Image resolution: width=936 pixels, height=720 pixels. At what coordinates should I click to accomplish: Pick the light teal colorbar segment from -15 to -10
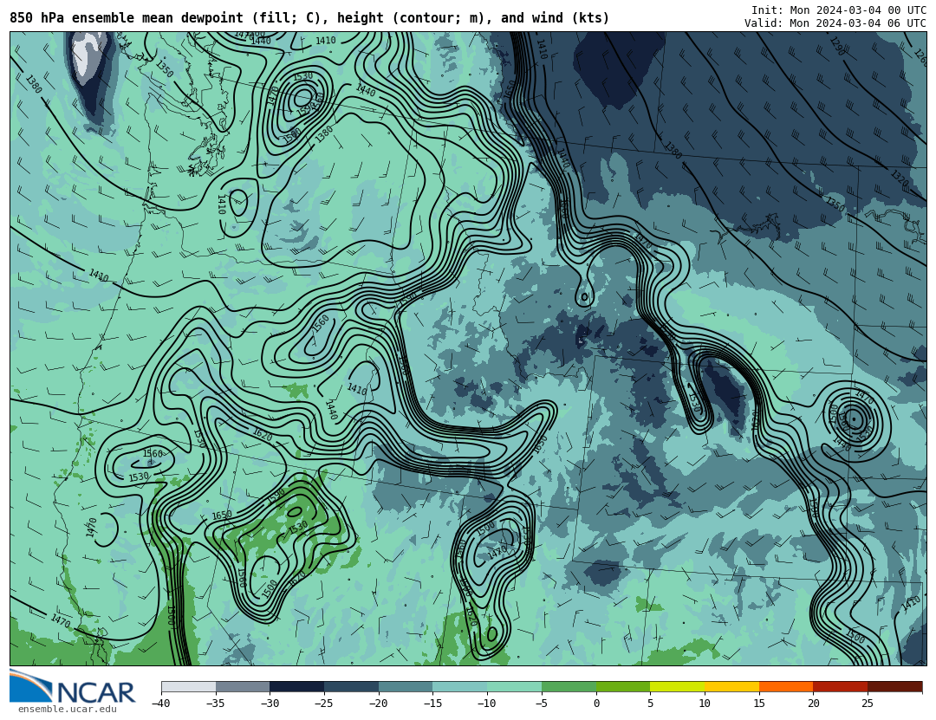(x=459, y=686)
